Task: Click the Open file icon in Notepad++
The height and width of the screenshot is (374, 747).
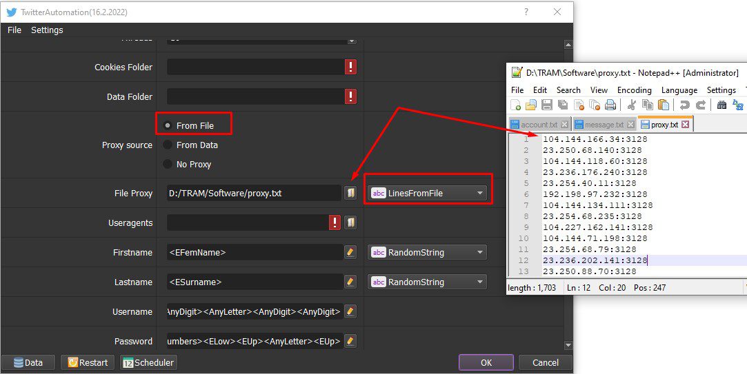Action: (530, 105)
